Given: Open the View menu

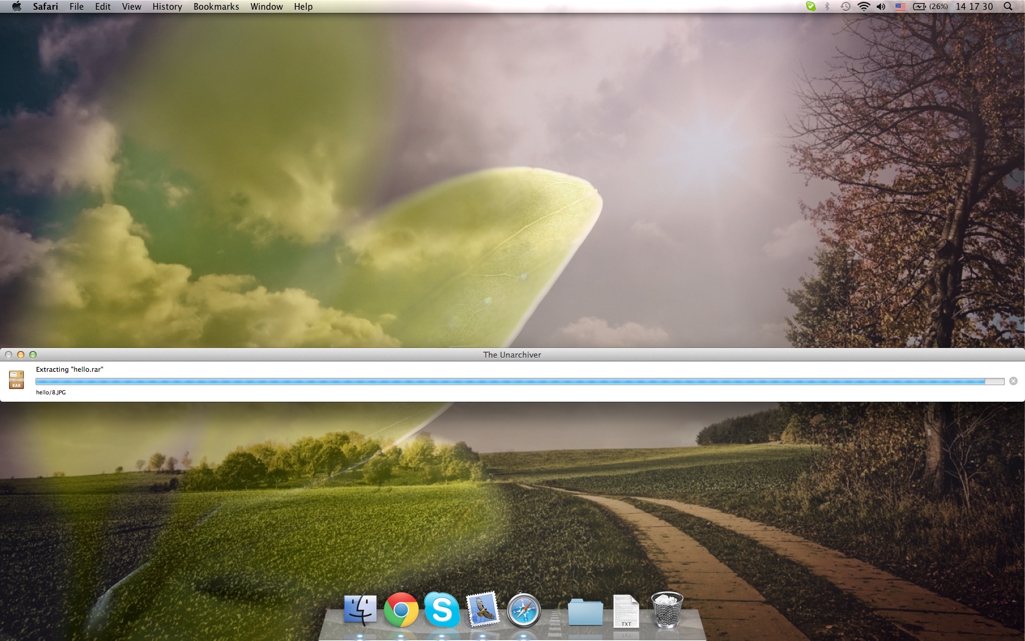Looking at the screenshot, I should (x=132, y=7).
